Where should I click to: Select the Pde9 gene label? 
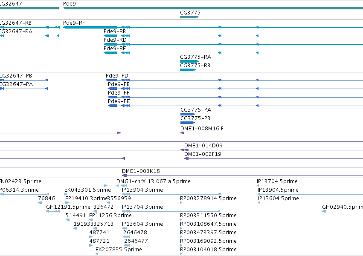pos(70,4)
